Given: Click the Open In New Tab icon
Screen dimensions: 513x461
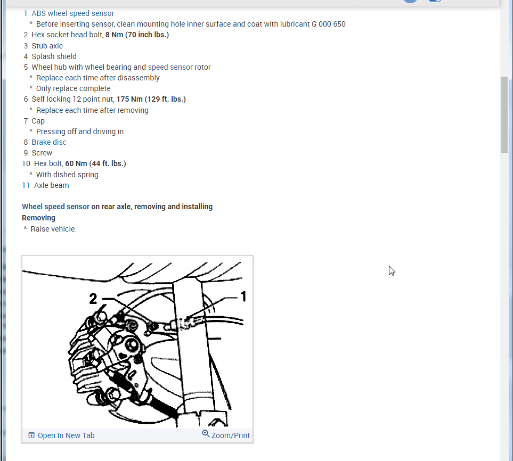Looking at the screenshot, I should tap(31, 435).
